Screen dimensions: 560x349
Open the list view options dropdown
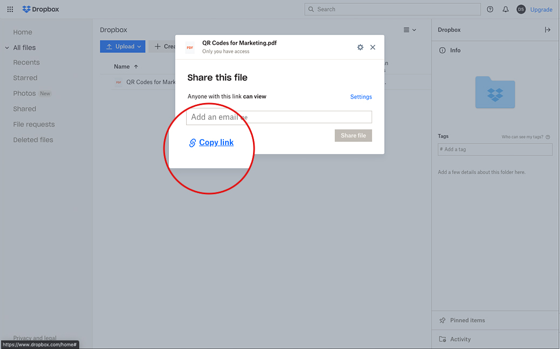[x=409, y=30]
